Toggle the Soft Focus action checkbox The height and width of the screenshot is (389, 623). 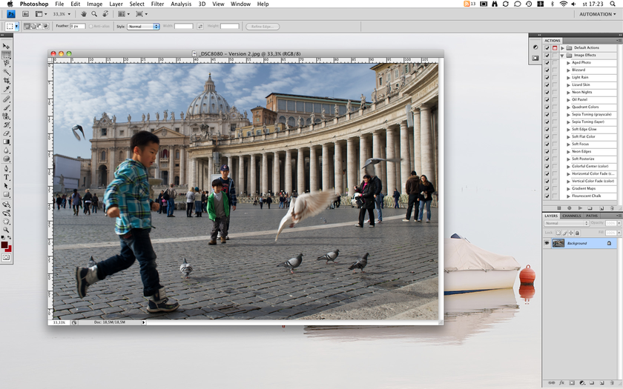[547, 144]
